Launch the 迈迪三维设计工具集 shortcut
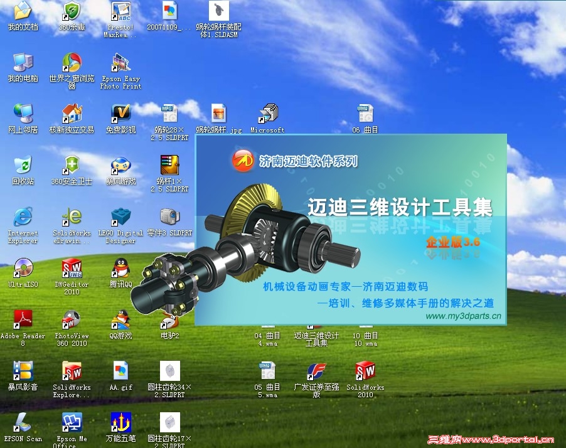The height and width of the screenshot is (448, 566). 317,325
